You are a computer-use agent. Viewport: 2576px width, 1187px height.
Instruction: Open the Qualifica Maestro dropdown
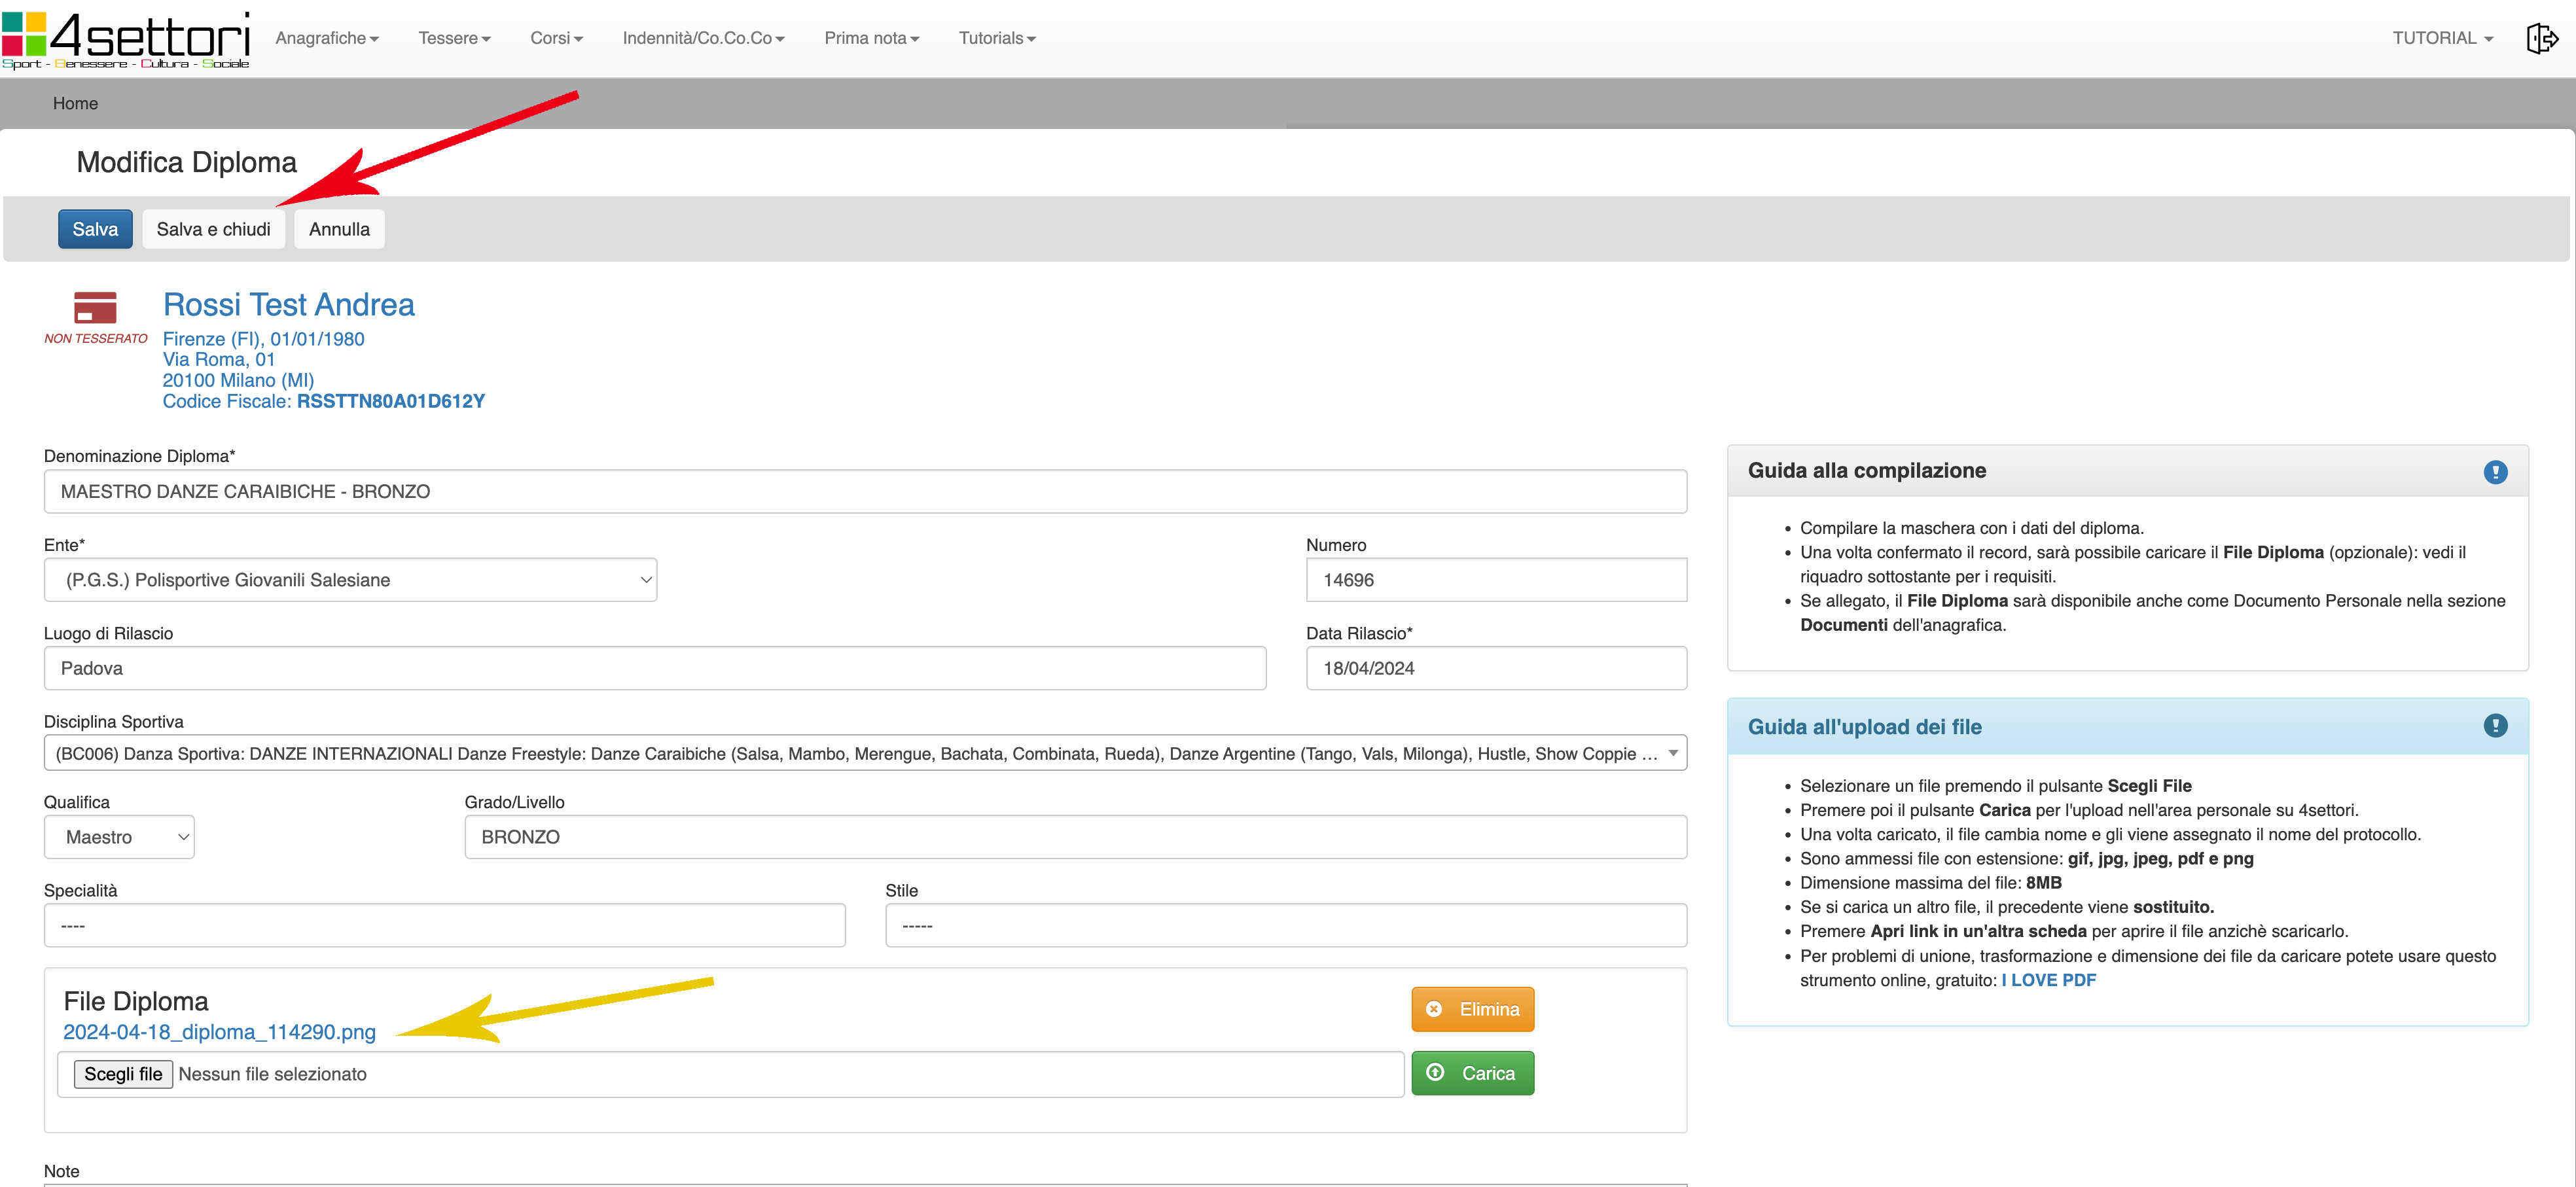pyautogui.click(x=119, y=837)
